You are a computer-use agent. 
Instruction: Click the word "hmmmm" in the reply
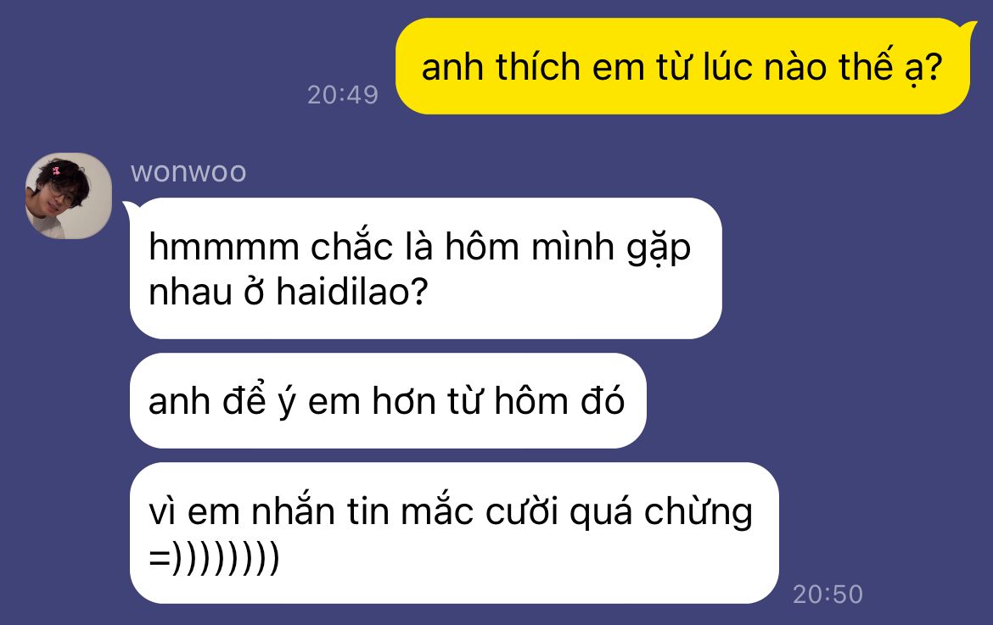pos(223,247)
